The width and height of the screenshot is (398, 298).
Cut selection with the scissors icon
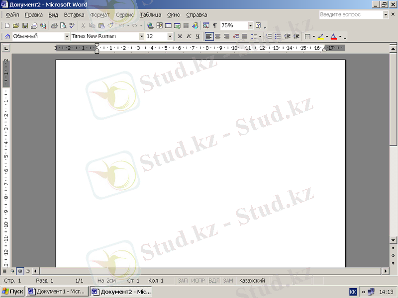83,26
